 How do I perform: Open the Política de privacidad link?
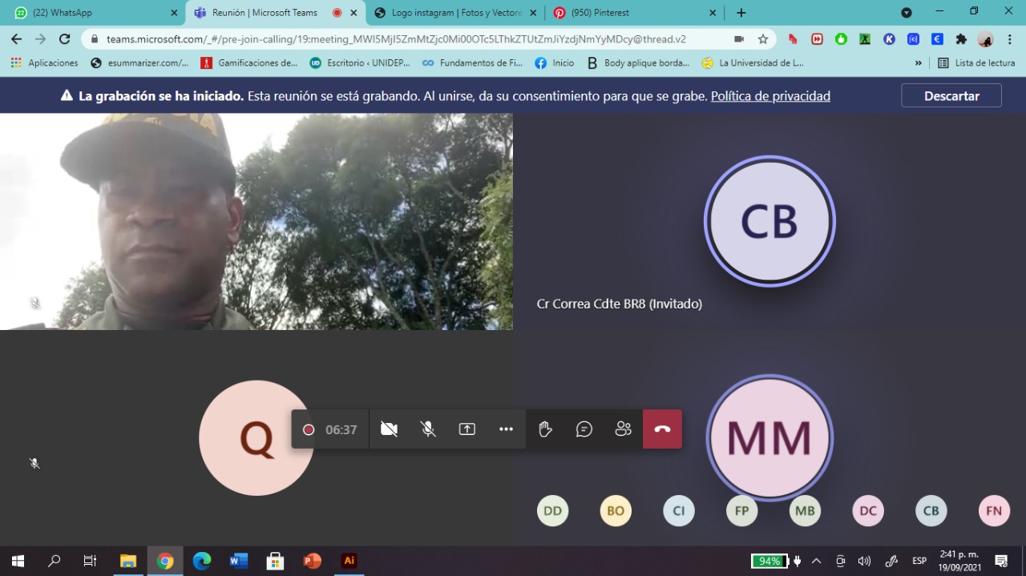[x=770, y=96]
